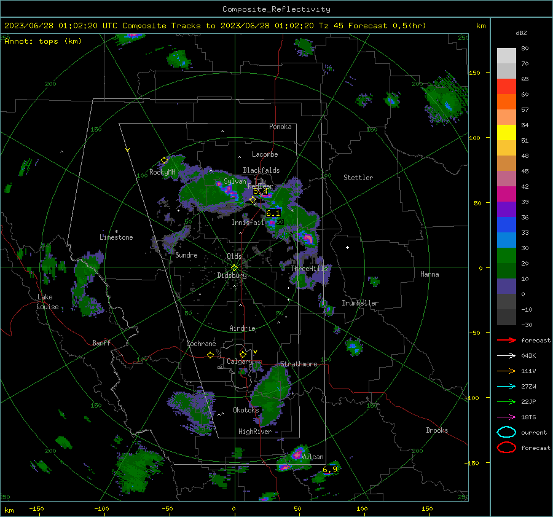Click the 5.4 storm top annotation
This screenshot has width=553, height=517.
click(x=261, y=191)
